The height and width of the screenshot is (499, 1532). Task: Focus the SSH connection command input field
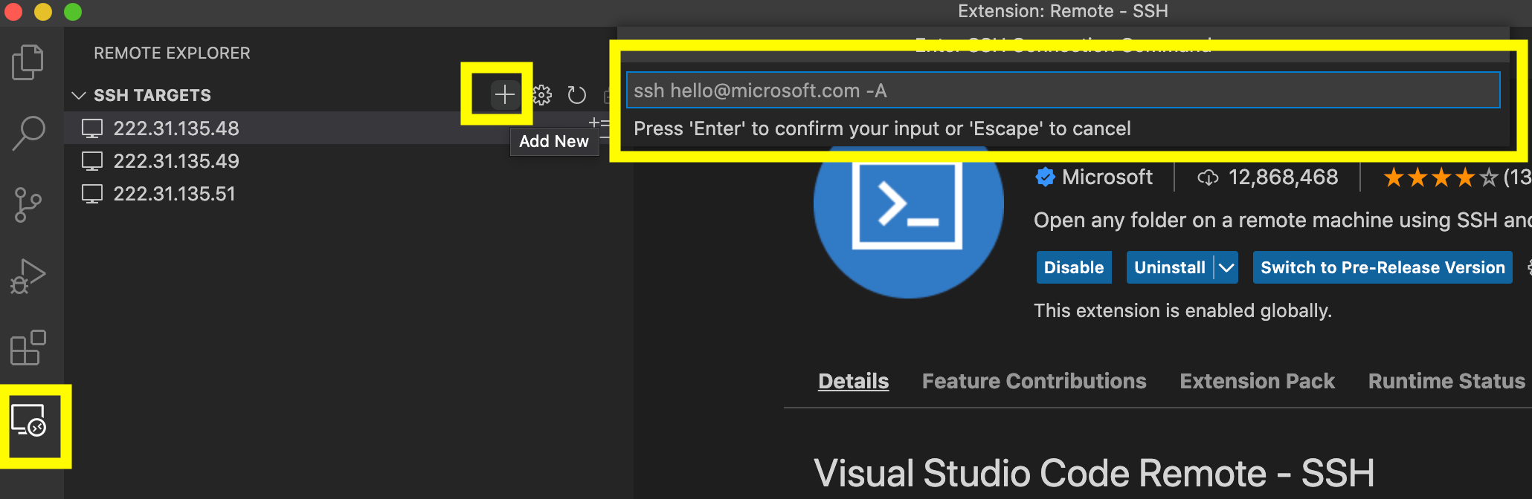pyautogui.click(x=1063, y=90)
